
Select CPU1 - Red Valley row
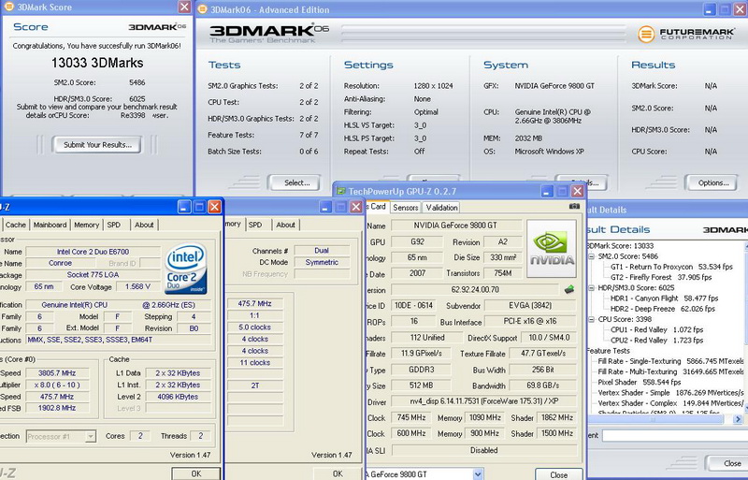click(656, 330)
